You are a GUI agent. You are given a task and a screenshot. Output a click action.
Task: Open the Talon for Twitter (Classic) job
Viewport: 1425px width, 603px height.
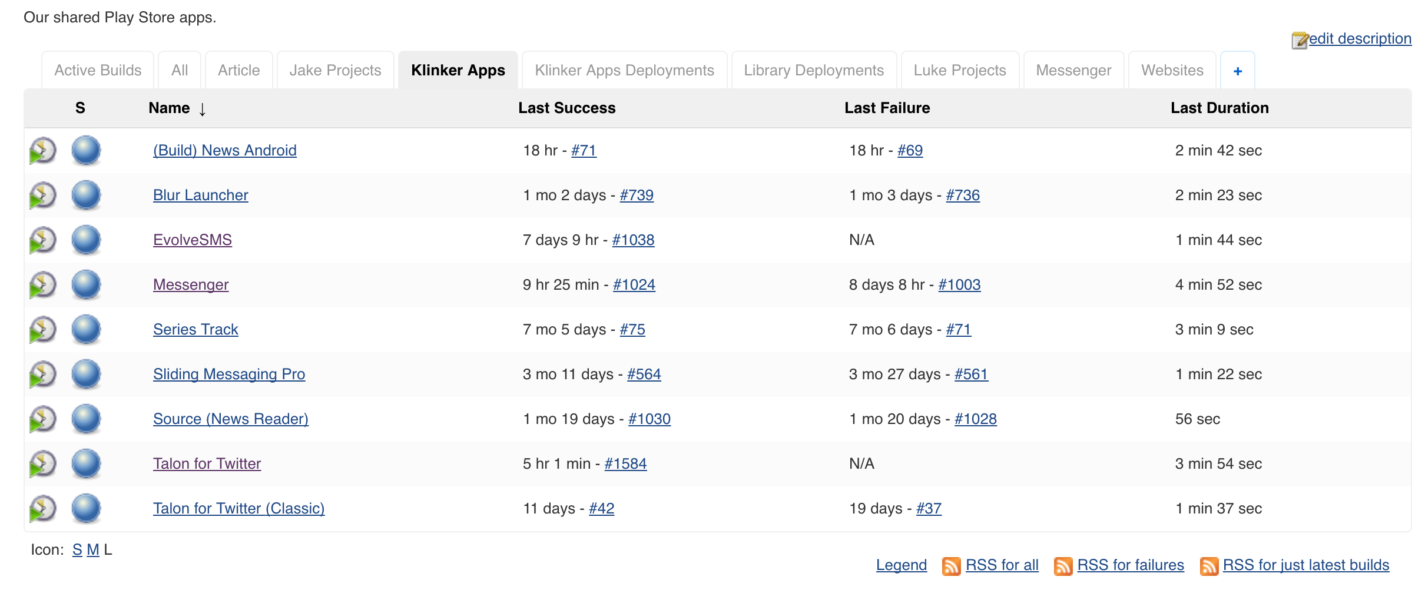tap(239, 509)
